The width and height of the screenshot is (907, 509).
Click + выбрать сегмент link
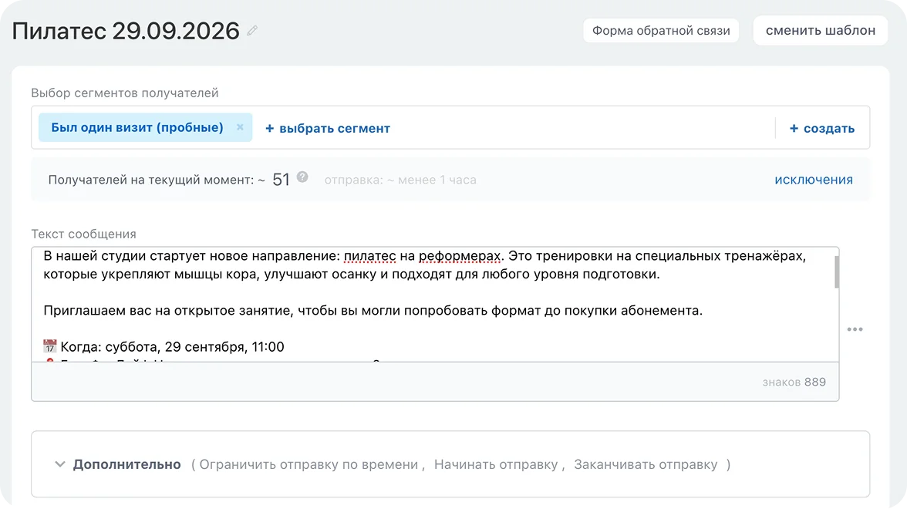coord(327,128)
